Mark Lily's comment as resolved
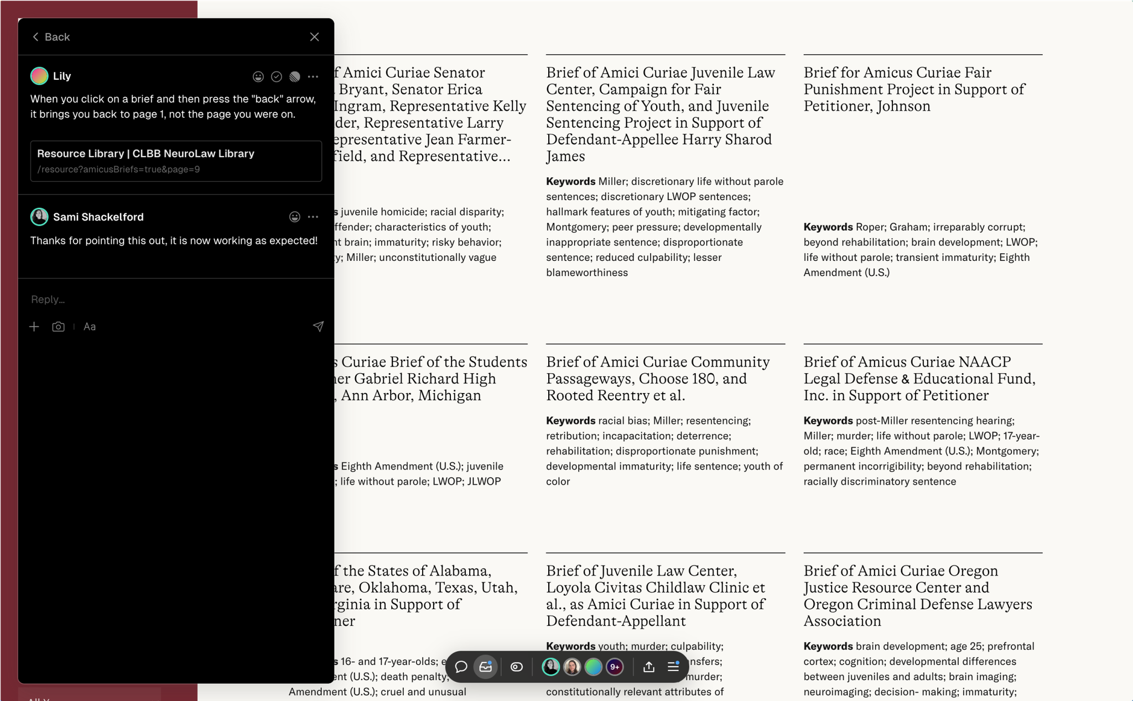The width and height of the screenshot is (1133, 701). (x=277, y=77)
